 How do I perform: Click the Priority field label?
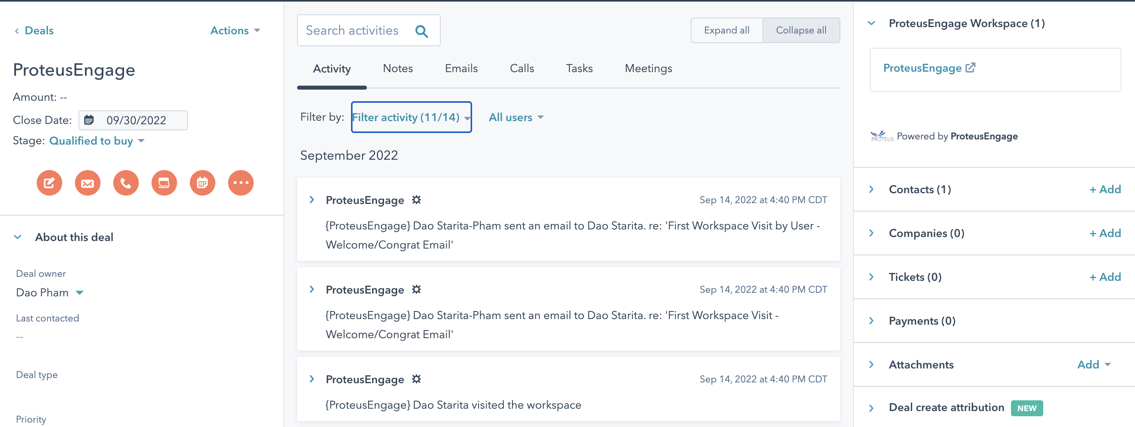(31, 419)
